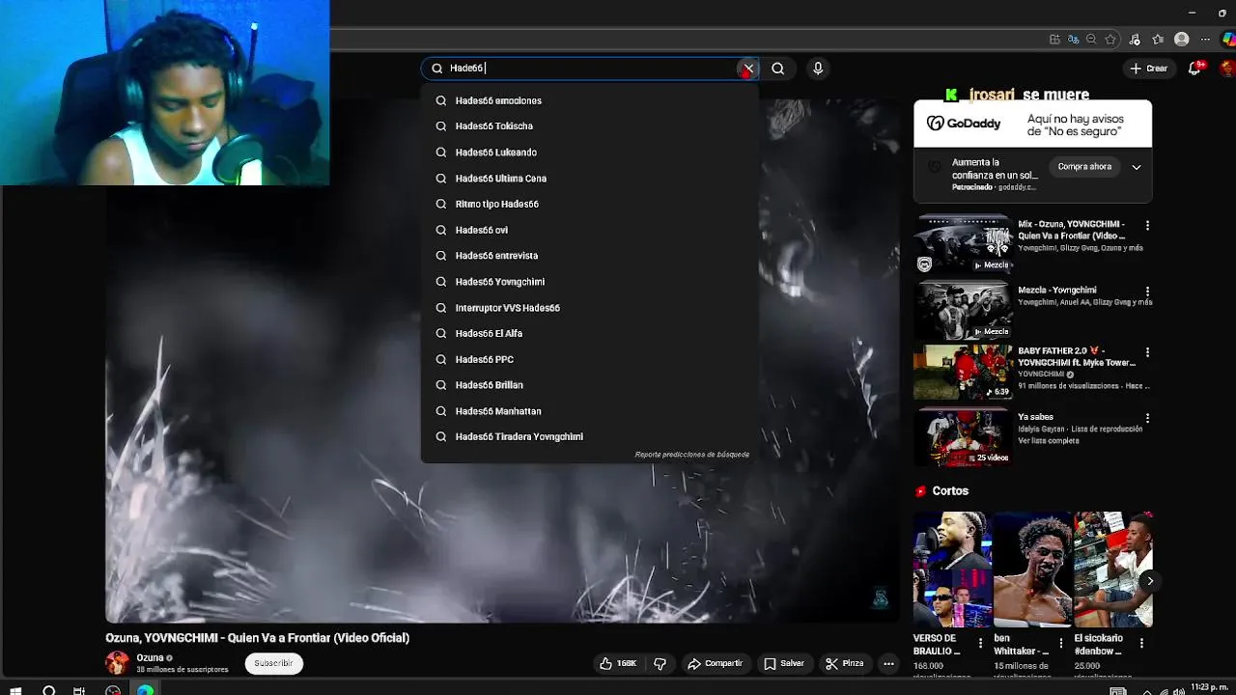1236x695 pixels.
Task: Select suggestion Hades66 ovi
Action: (x=589, y=230)
